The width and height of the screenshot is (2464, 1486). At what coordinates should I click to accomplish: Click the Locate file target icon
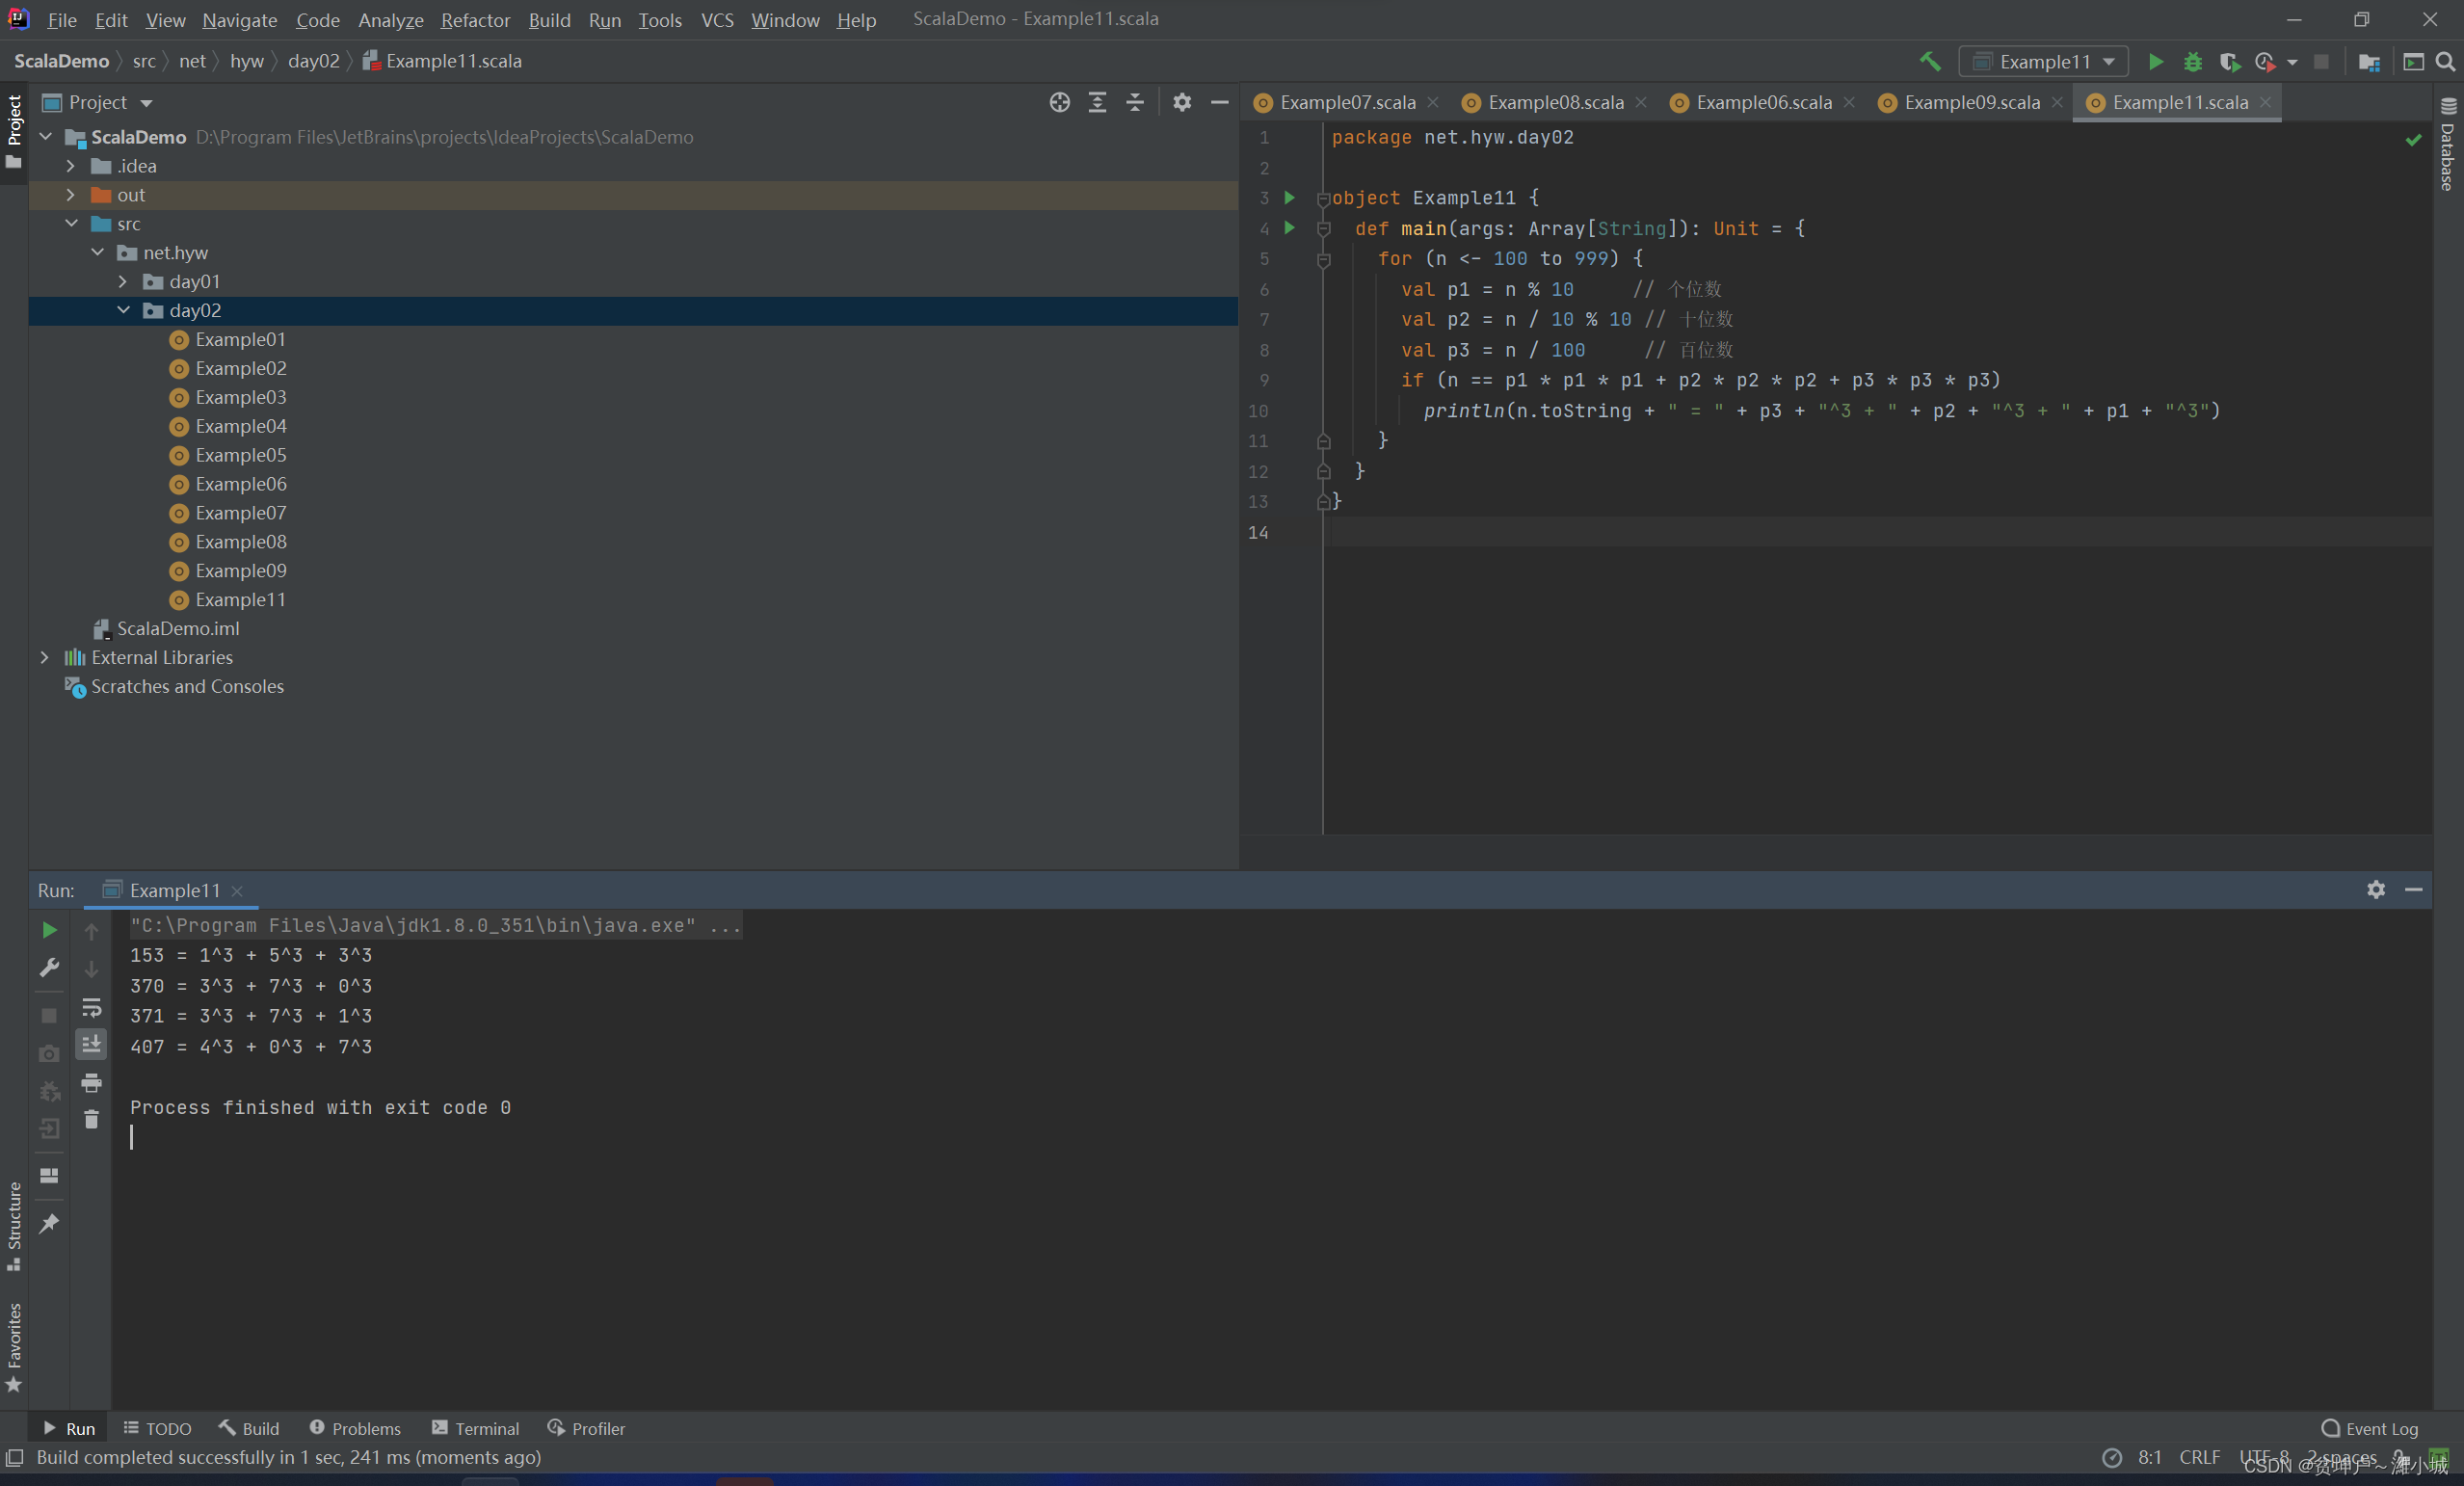tap(1059, 102)
